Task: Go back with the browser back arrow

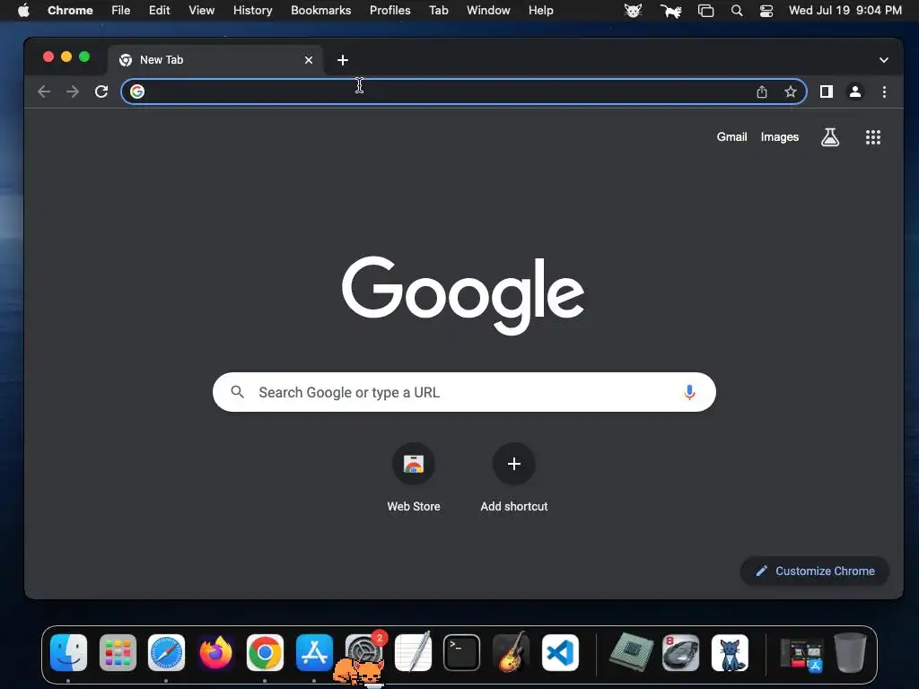Action: [x=44, y=92]
